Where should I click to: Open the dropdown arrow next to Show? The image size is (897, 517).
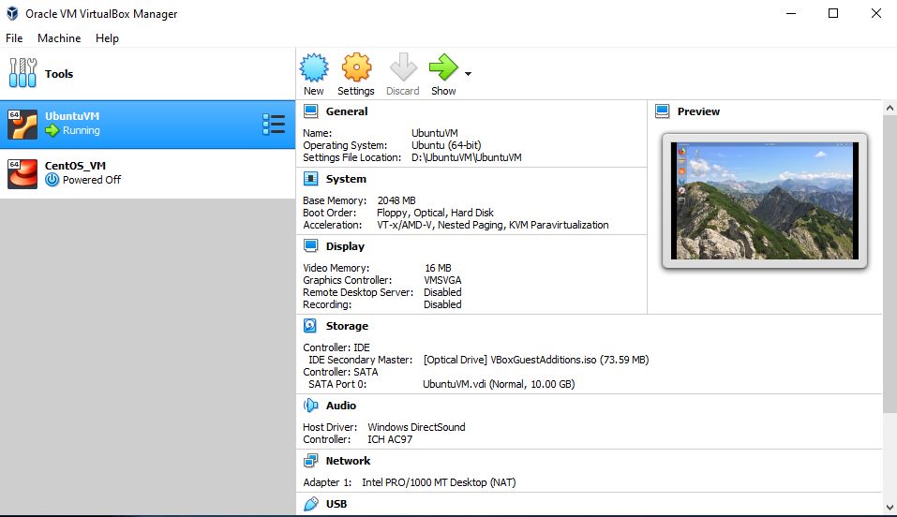pyautogui.click(x=468, y=74)
